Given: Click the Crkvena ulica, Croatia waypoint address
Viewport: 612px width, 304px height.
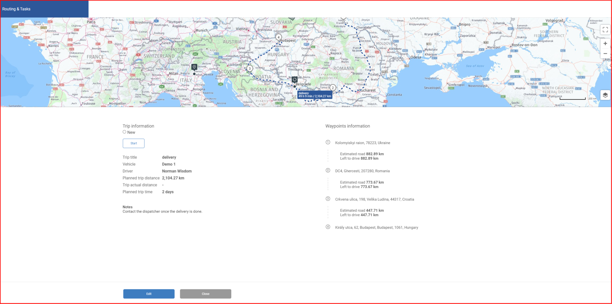Looking at the screenshot, I should 374,199.
